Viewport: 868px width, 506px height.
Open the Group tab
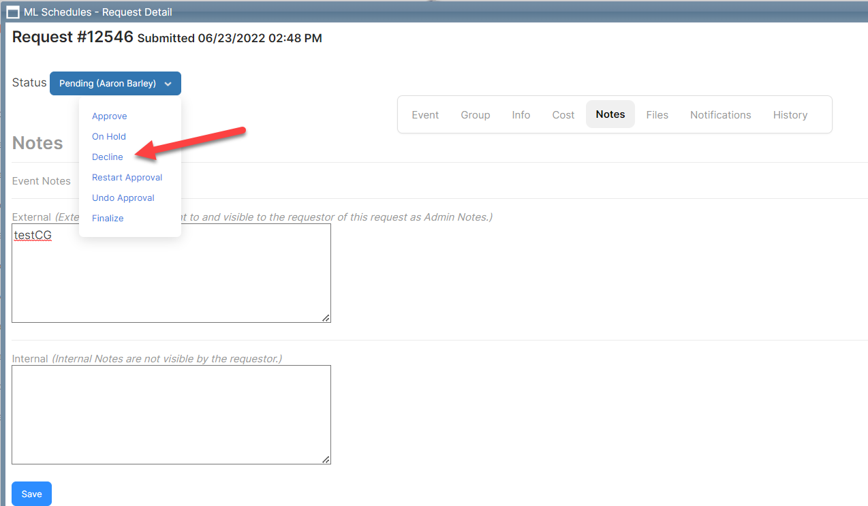476,114
